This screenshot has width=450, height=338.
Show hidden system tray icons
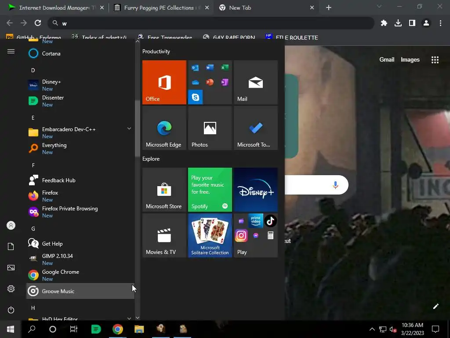pyautogui.click(x=372, y=329)
